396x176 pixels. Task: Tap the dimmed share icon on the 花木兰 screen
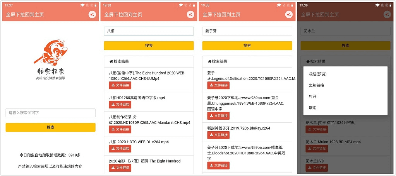(x=387, y=15)
